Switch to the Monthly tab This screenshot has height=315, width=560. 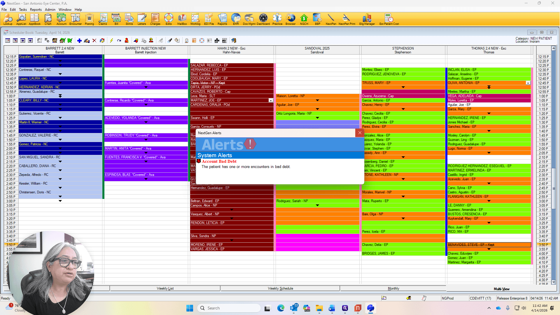pos(393,288)
